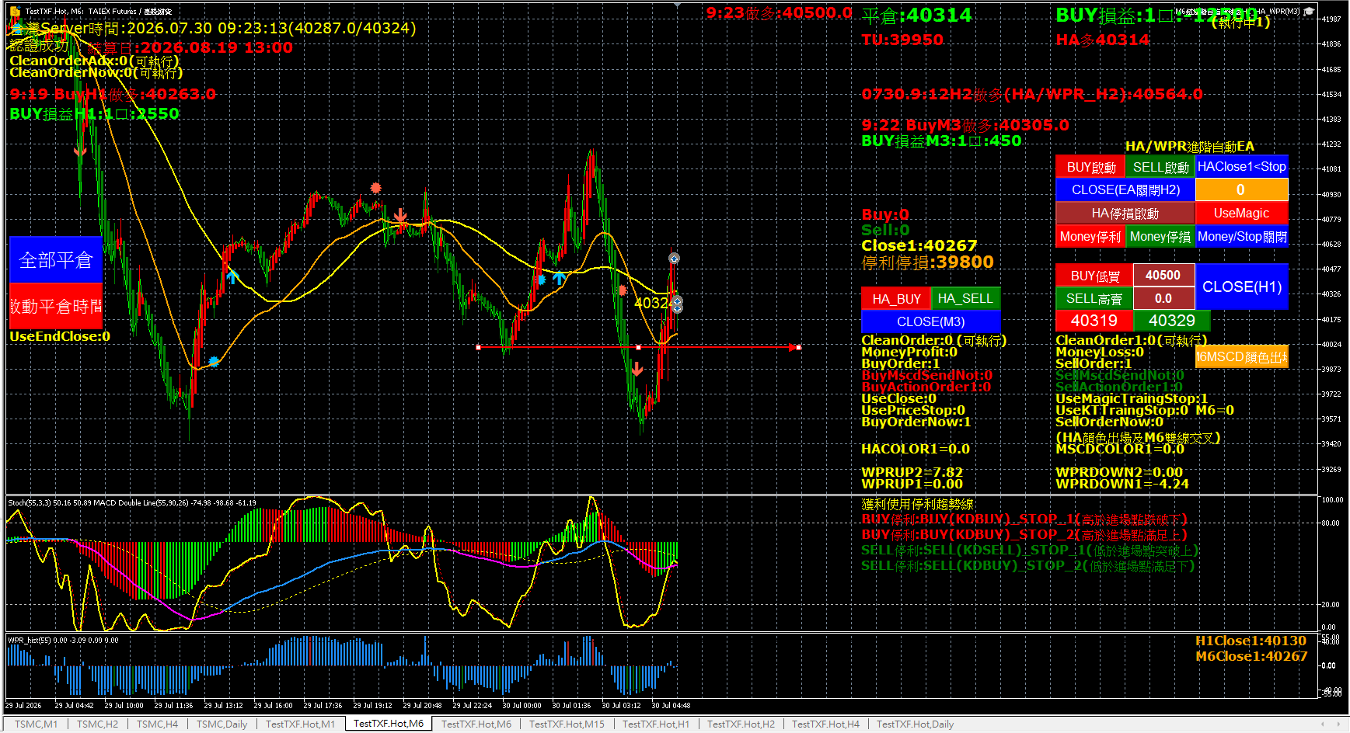
Task: Click the HA/WPR進階自動EA panel title
Action: point(1189,146)
